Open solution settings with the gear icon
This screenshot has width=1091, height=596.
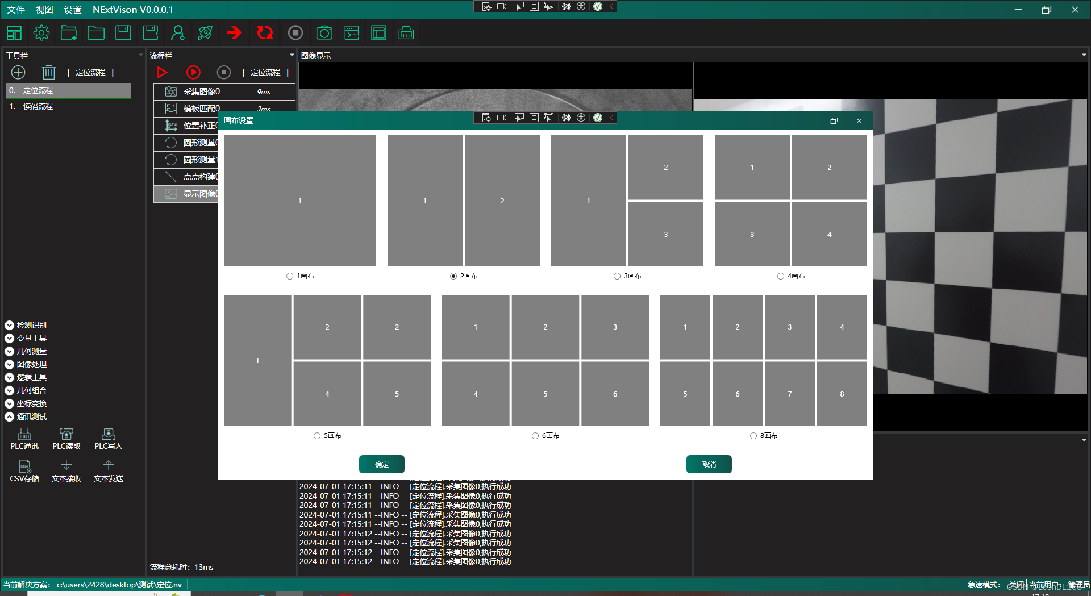tap(41, 32)
